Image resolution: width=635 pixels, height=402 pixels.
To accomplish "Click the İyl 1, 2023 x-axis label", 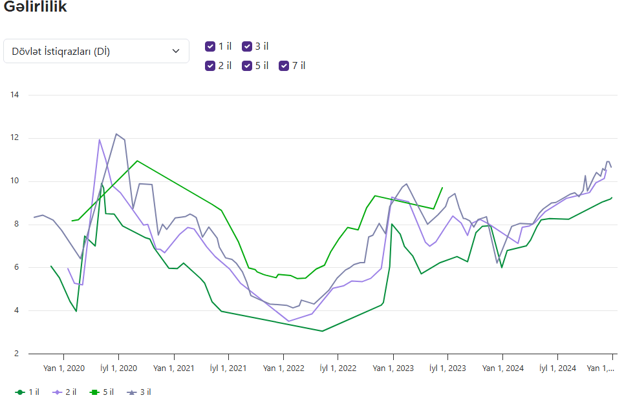I will (447, 368).
